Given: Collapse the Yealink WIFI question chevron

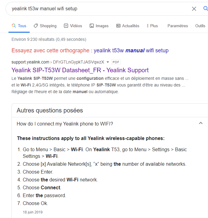Looking at the screenshot, I should click(x=200, y=123).
